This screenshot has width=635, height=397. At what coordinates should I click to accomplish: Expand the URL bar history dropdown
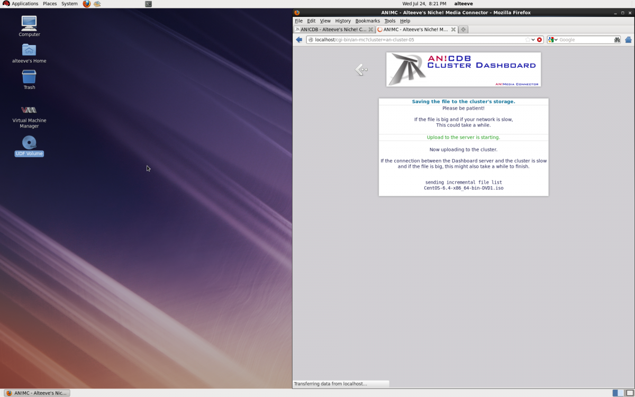pos(533,40)
